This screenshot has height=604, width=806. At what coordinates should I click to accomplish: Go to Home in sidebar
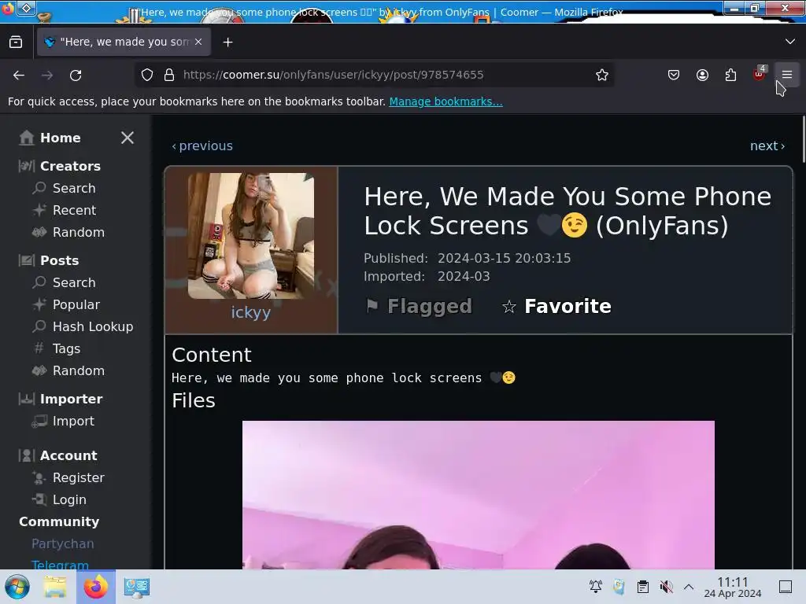(60, 138)
